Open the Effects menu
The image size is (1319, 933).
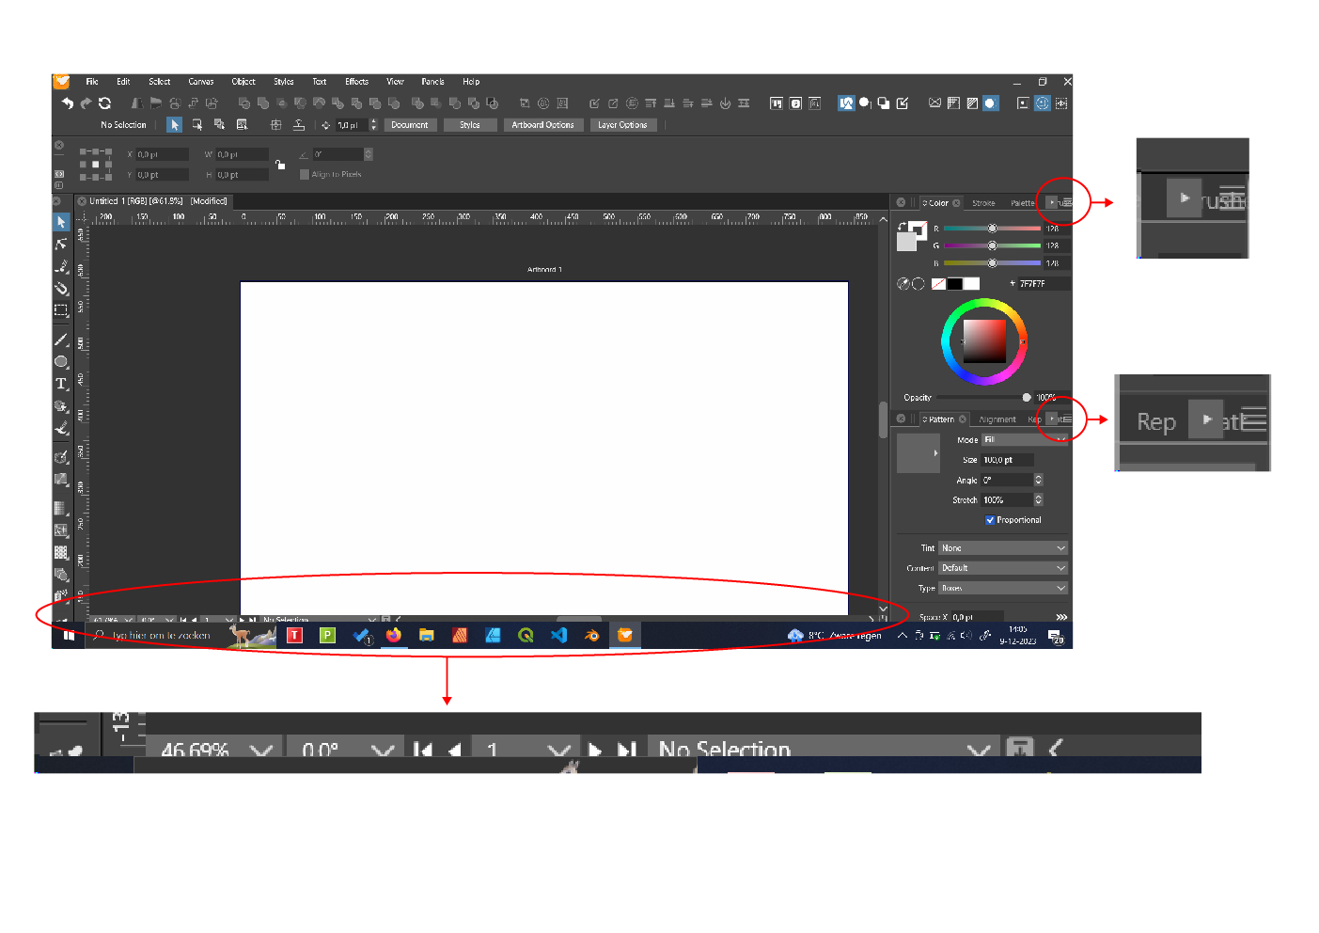(356, 82)
